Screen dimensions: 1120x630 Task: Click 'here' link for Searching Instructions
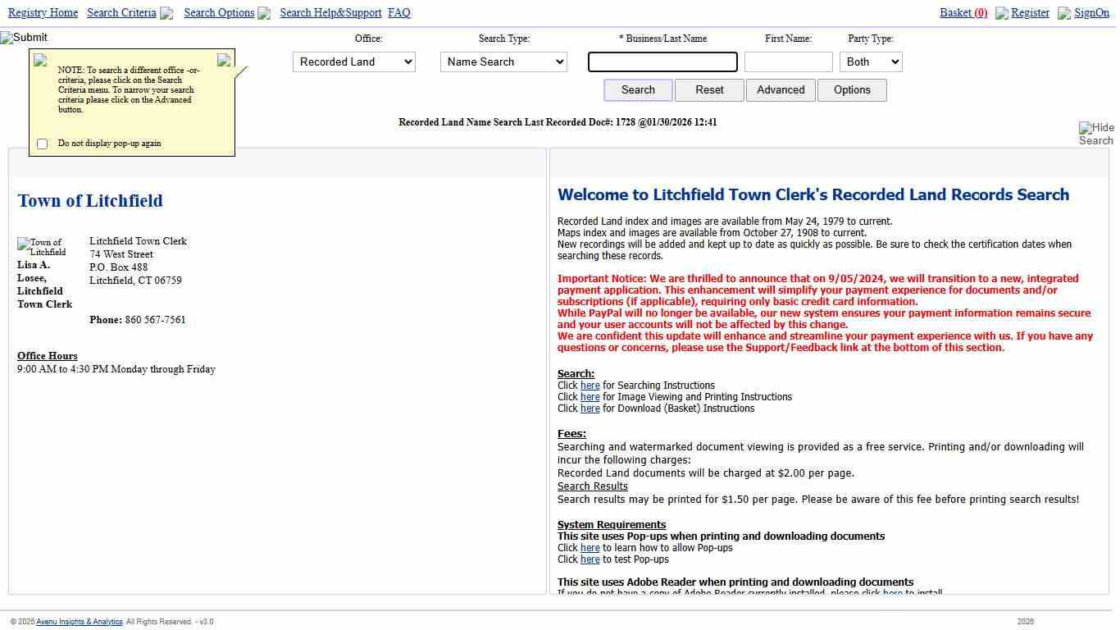tap(590, 386)
